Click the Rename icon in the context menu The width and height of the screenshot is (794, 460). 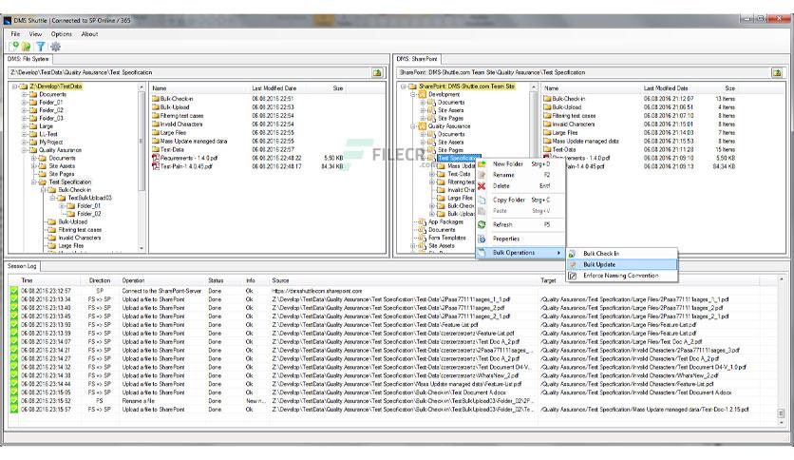coord(482,175)
